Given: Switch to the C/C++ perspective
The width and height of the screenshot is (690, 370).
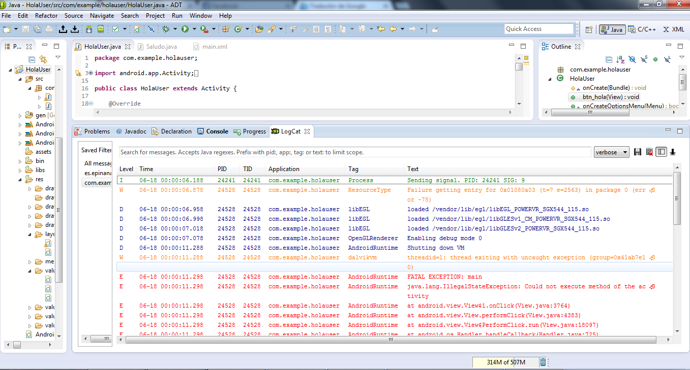Looking at the screenshot, I should tap(642, 29).
